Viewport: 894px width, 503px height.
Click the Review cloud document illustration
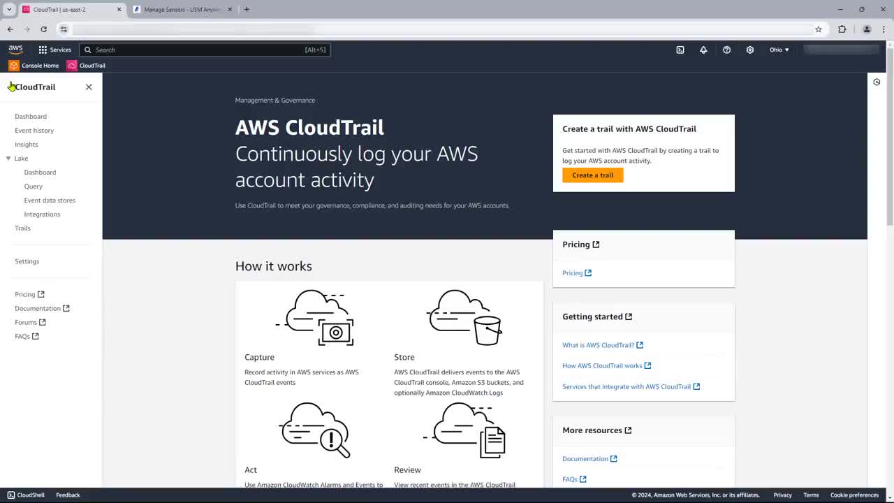tap(464, 430)
